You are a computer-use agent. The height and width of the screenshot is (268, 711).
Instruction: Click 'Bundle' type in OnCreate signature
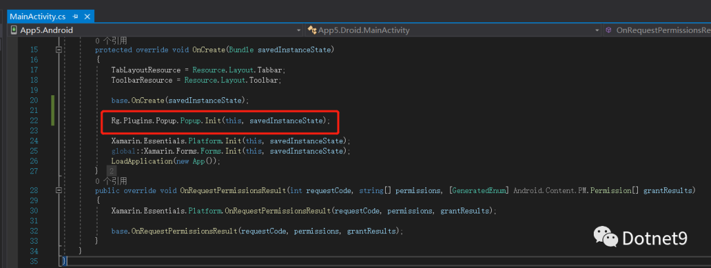[x=241, y=50]
